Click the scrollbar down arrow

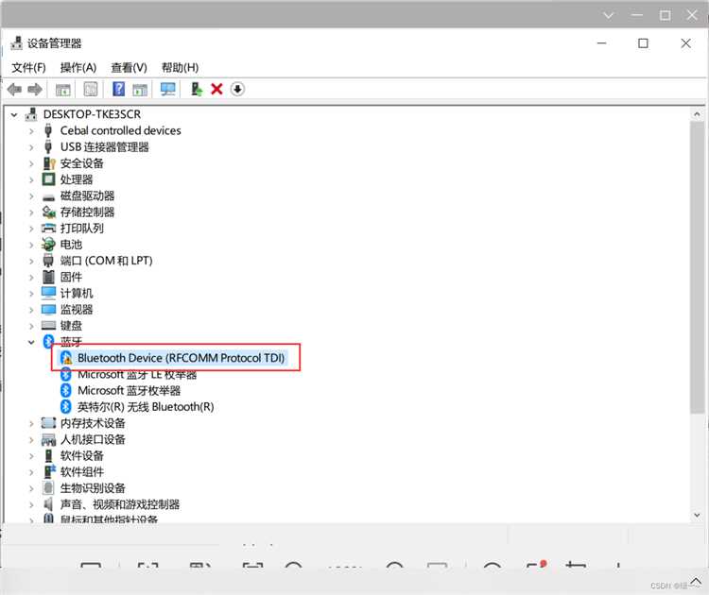pyautogui.click(x=697, y=515)
